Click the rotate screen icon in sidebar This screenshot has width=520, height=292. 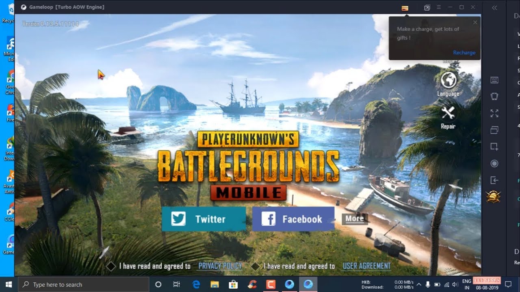pos(494,97)
